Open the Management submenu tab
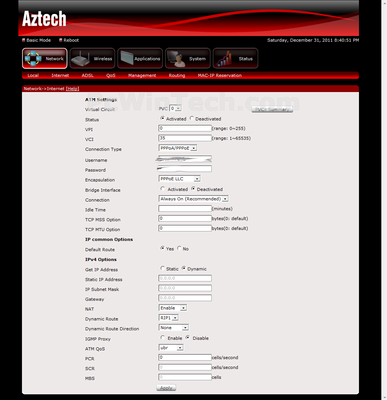This screenshot has height=400, width=387. click(x=142, y=75)
